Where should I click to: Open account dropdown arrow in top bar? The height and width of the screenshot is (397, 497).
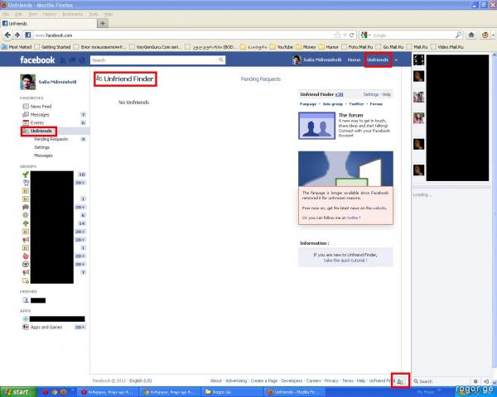[x=396, y=60]
